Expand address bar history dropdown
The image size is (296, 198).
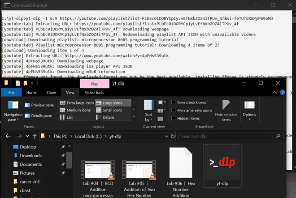[166, 136]
